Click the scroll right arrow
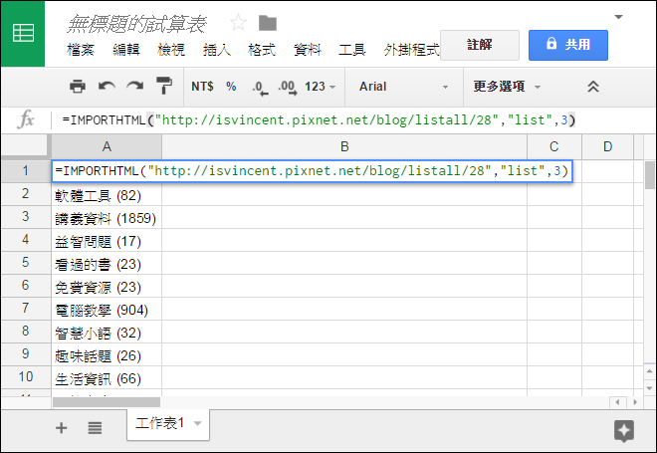 point(635,402)
